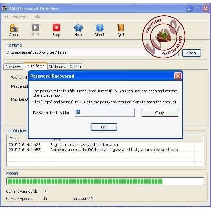This screenshot has height=211, width=211.
Task: Close the RAR Password Unlocker window
Action: tap(205, 9)
